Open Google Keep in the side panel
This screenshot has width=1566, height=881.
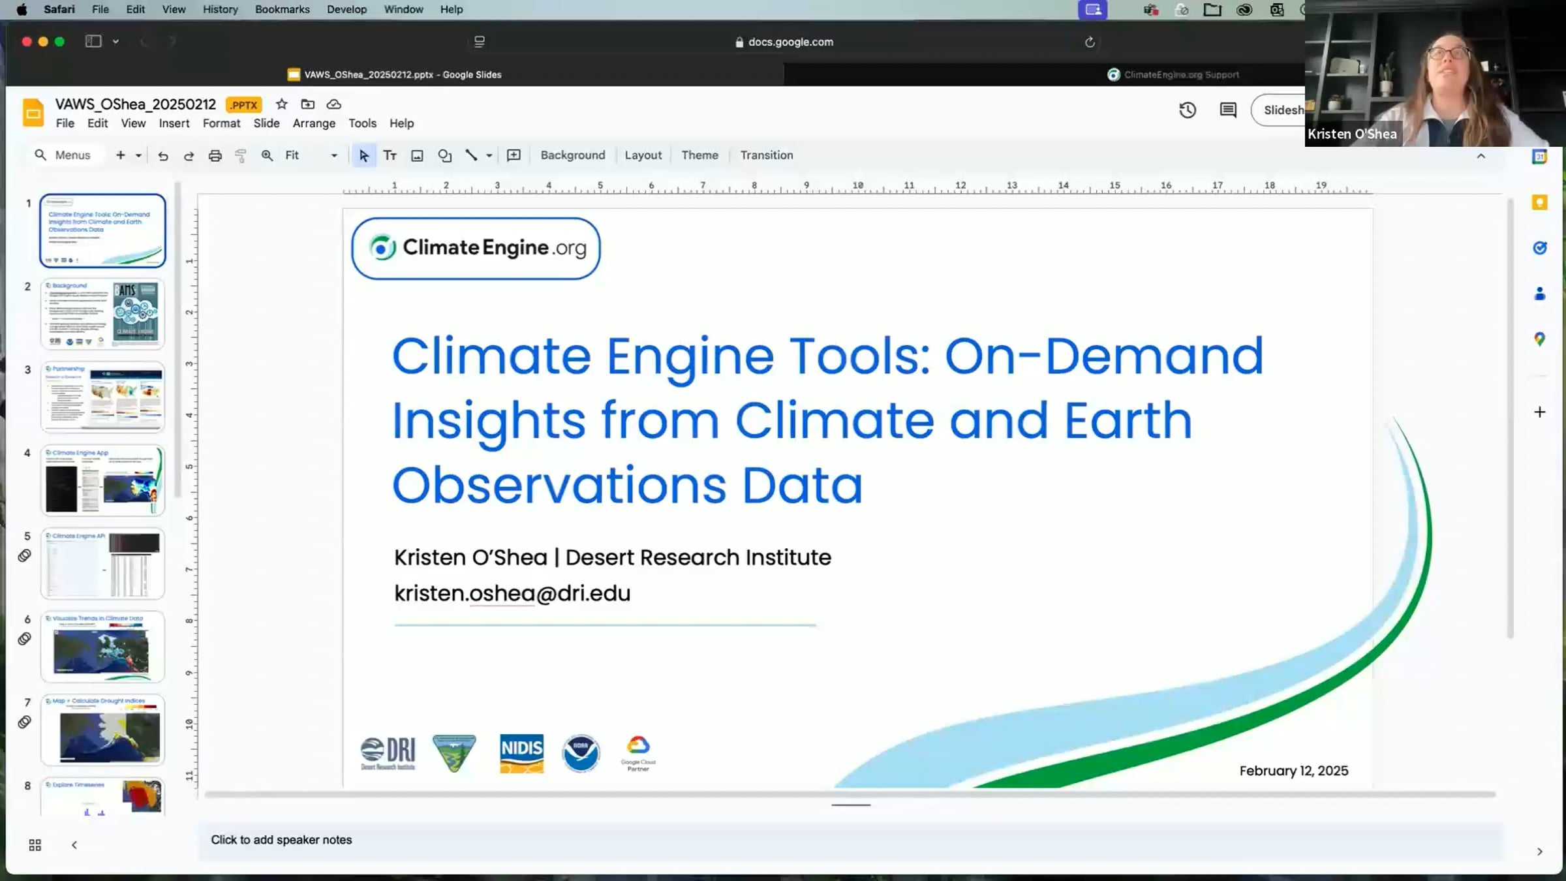(1539, 202)
